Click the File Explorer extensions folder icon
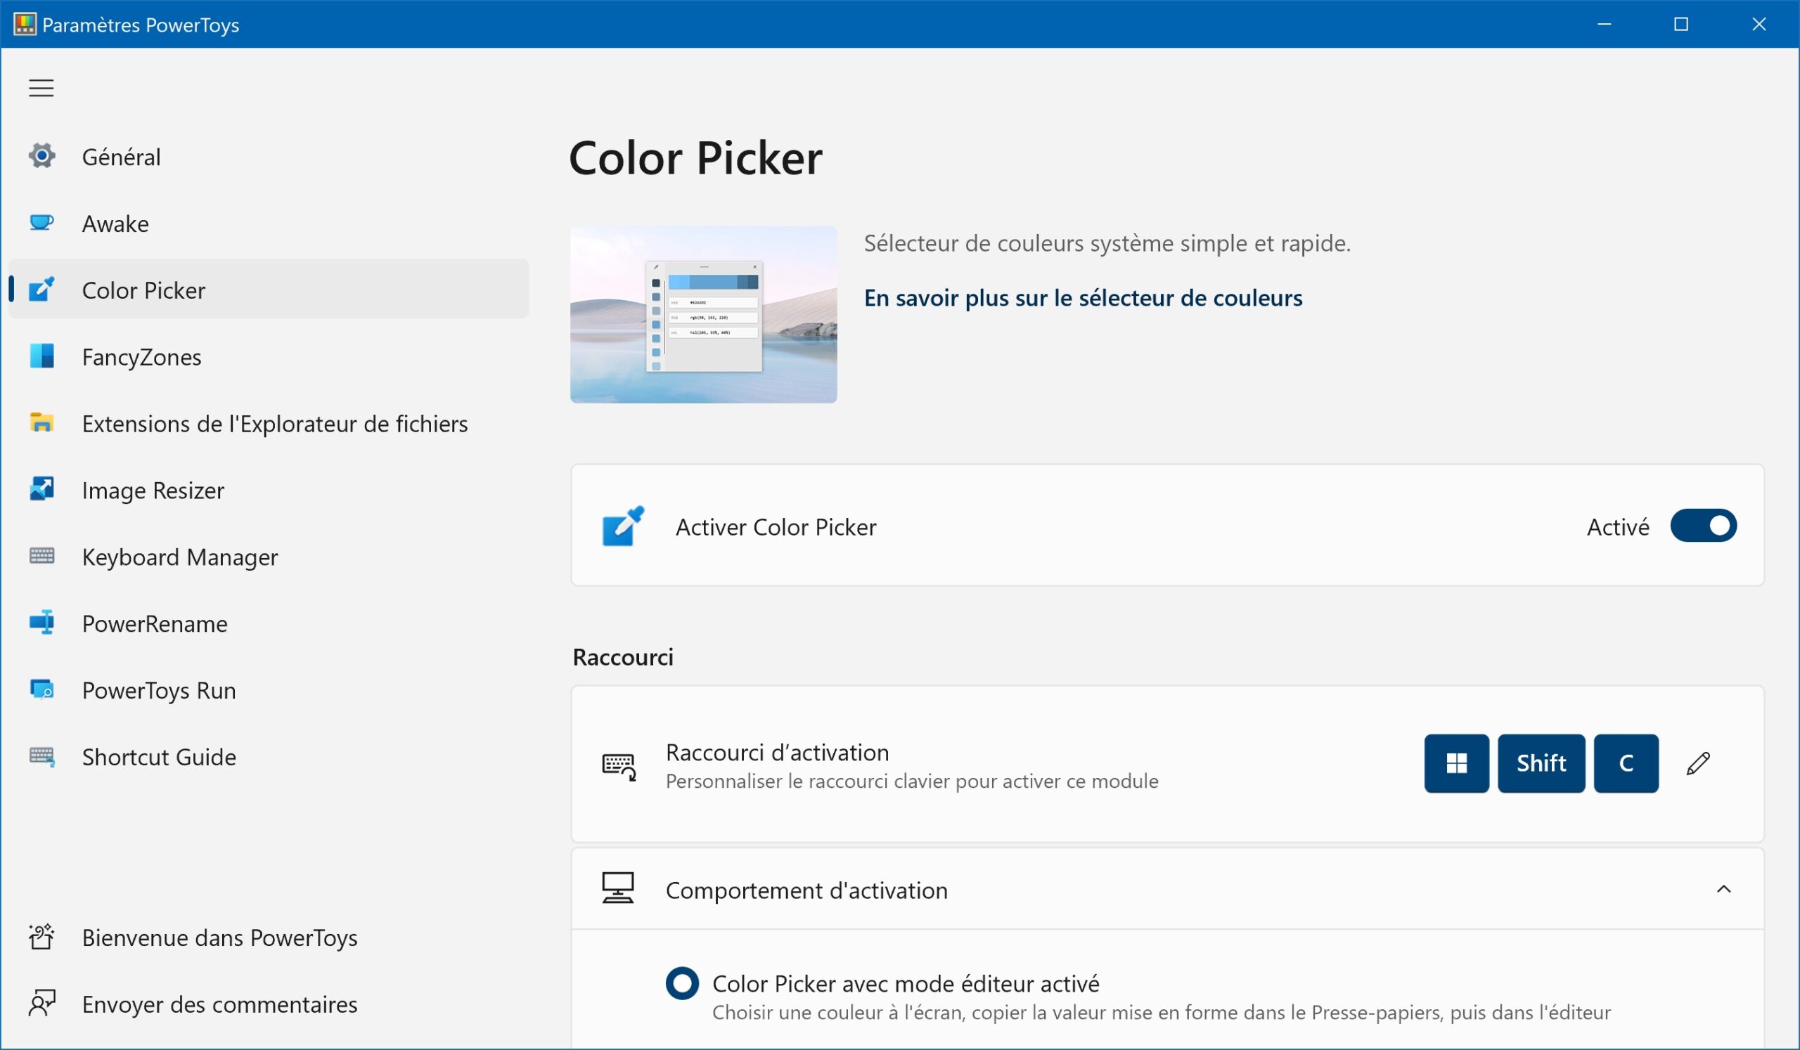1800x1050 pixels. click(41, 422)
